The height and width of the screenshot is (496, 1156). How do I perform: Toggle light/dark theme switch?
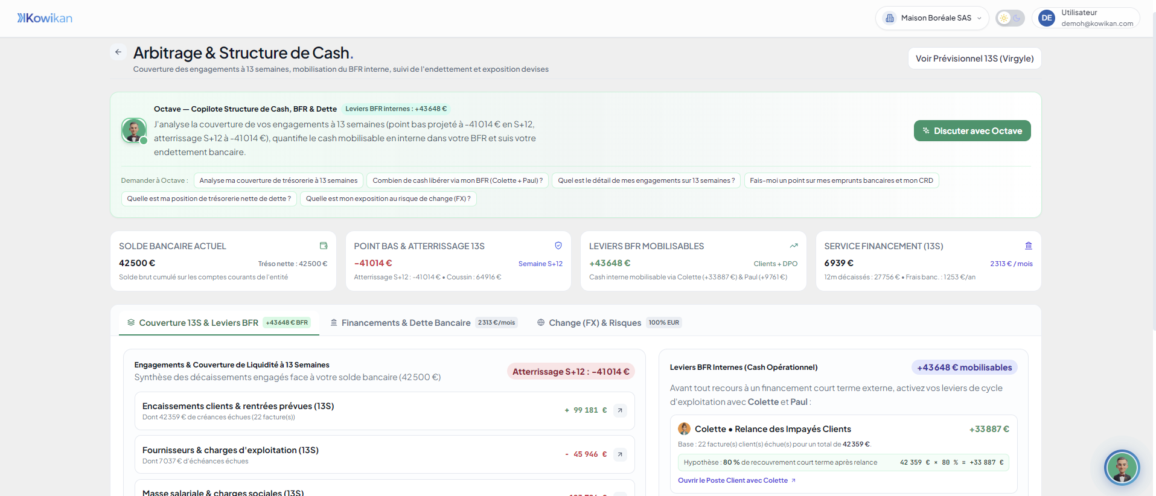(x=1010, y=18)
